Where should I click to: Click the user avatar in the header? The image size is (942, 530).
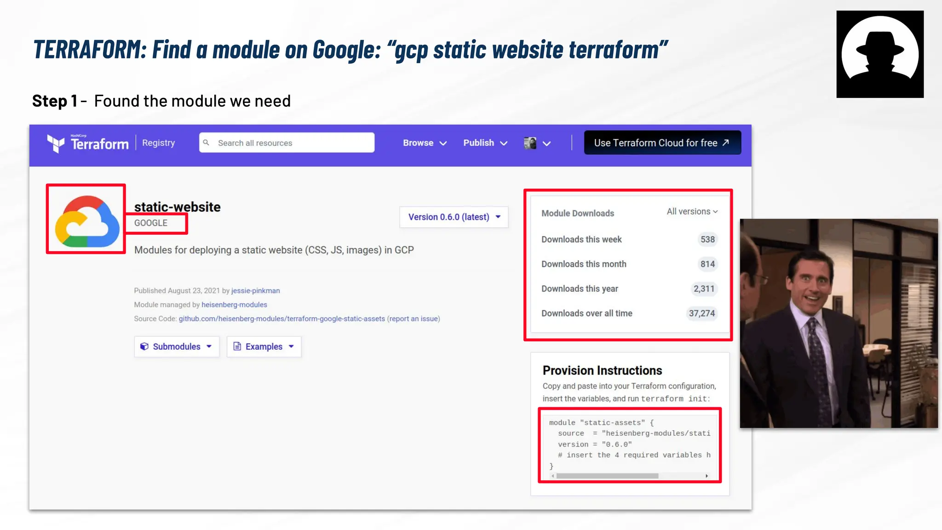pyautogui.click(x=530, y=143)
